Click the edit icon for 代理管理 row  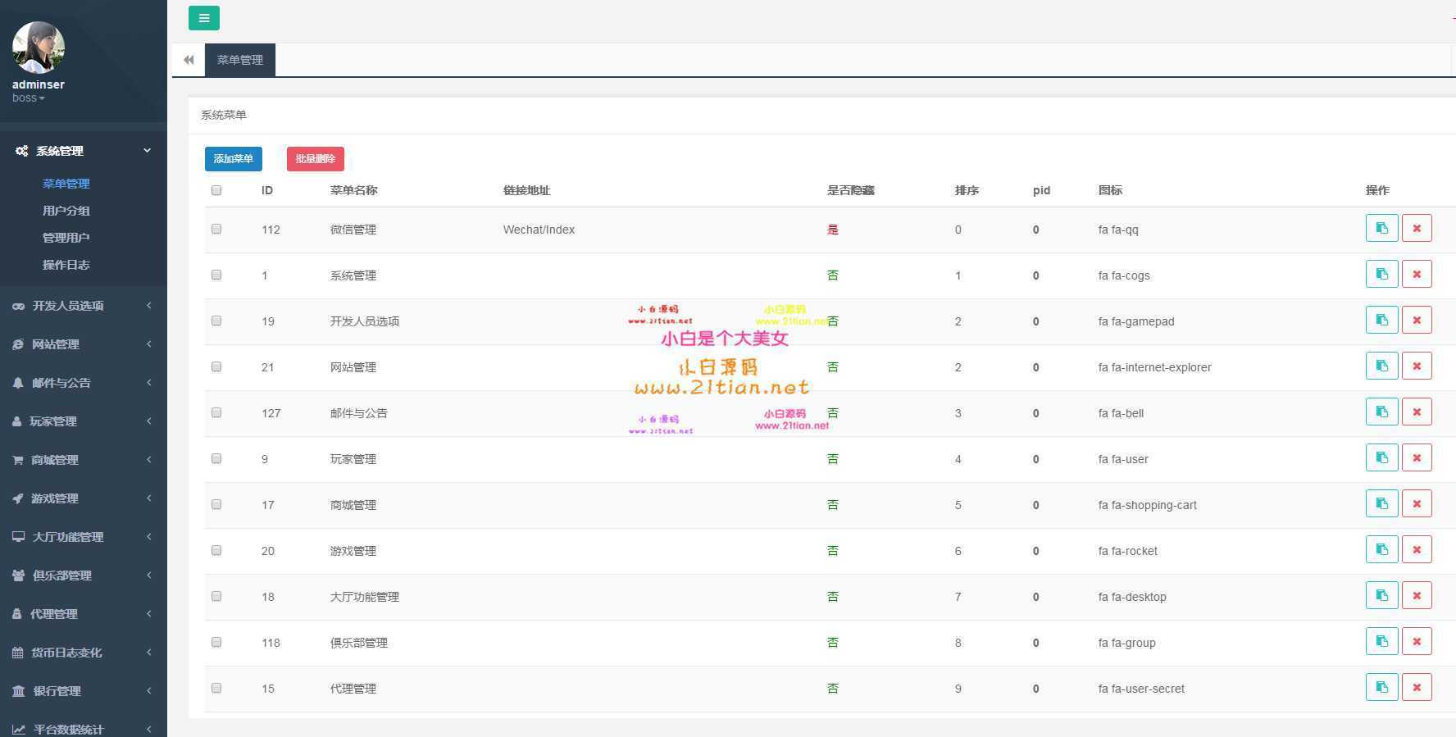point(1381,687)
